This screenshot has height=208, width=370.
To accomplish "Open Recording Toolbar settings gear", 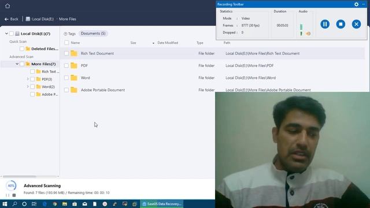I will click(356, 4).
